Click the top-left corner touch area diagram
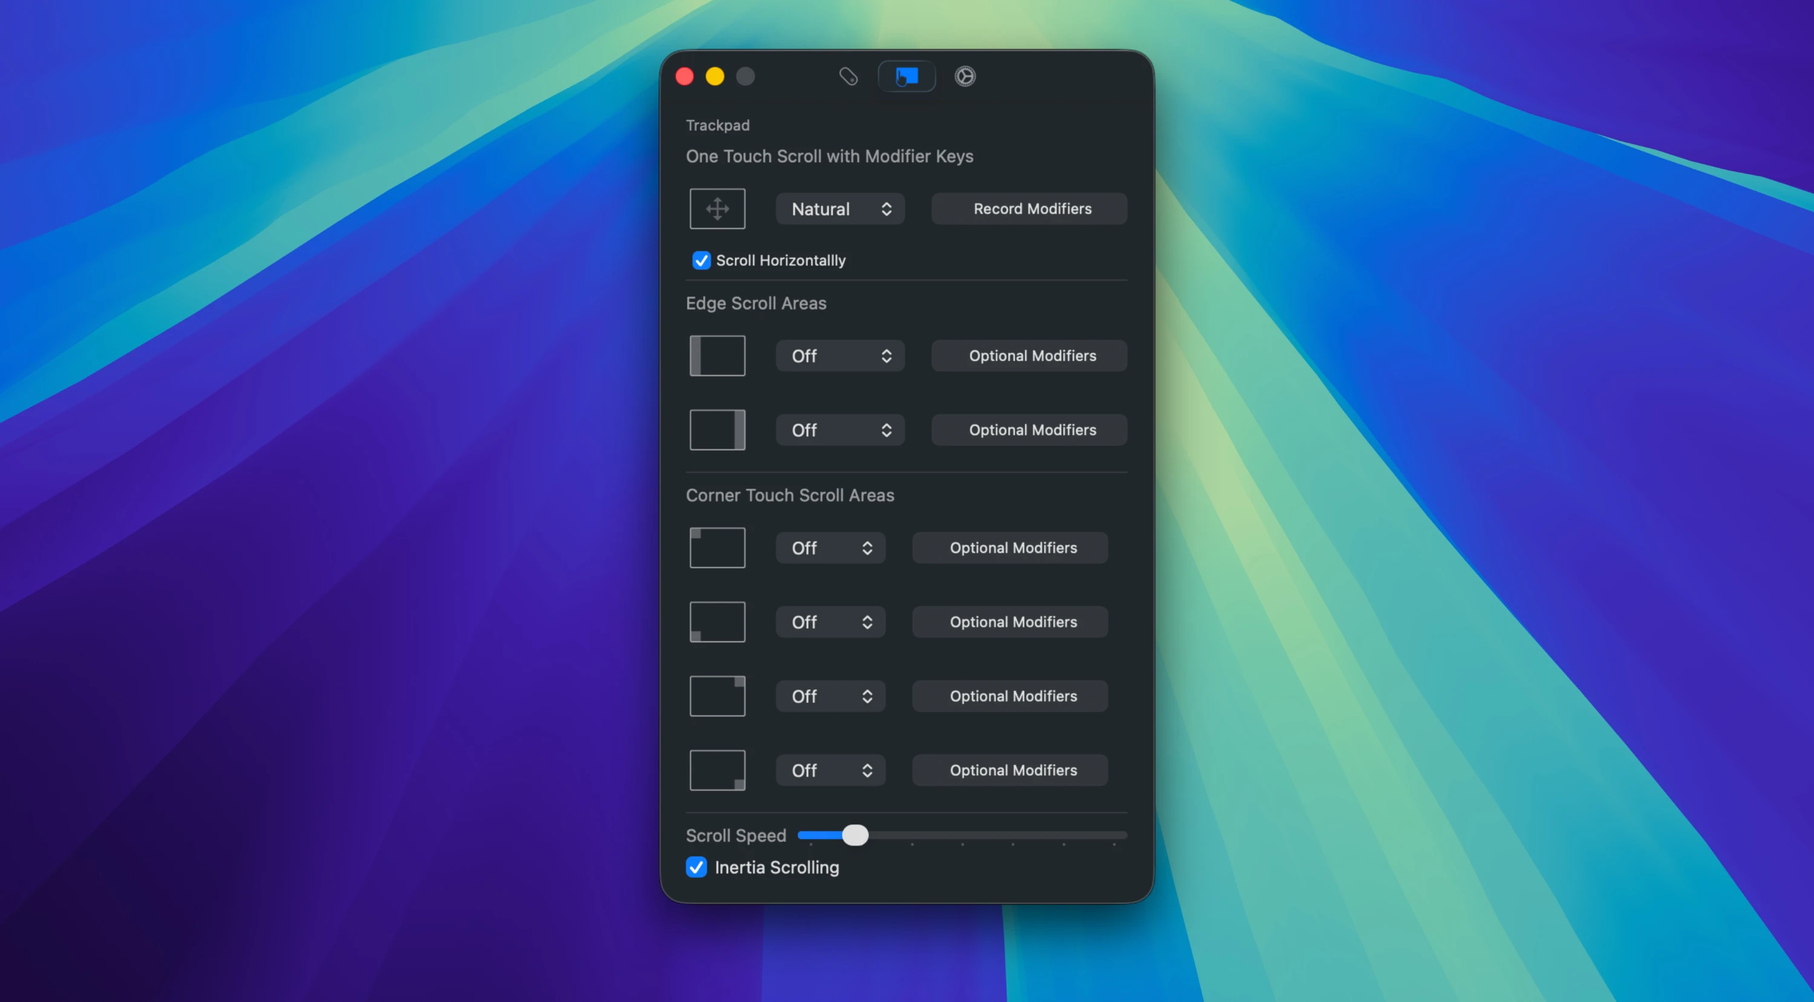Screen dimensions: 1814x1002 [717, 547]
